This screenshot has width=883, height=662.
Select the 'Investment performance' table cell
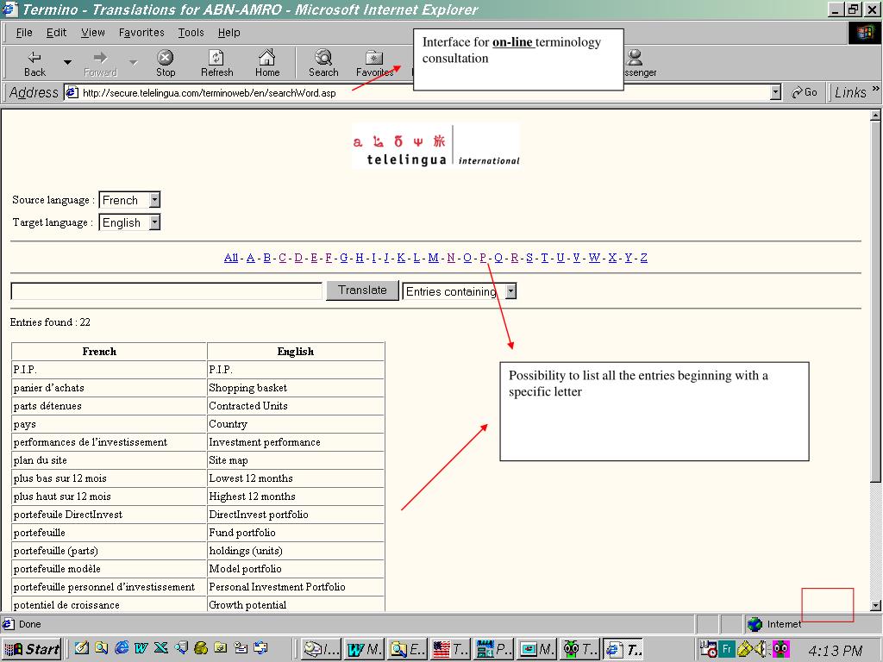click(296, 442)
